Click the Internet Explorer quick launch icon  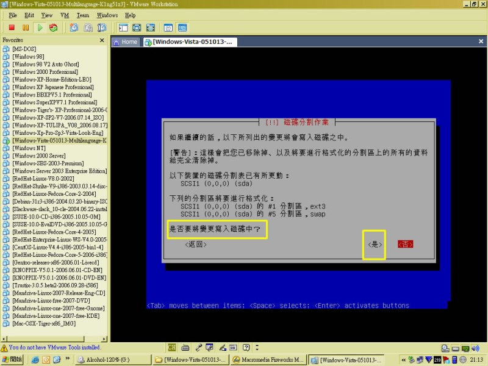click(35, 360)
